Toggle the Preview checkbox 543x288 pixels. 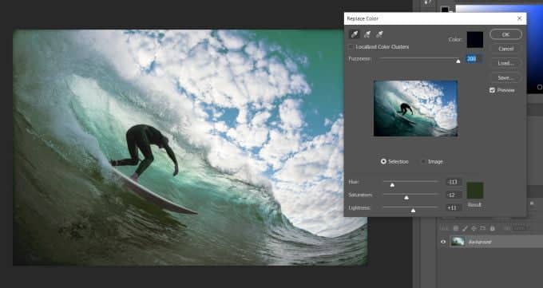pyautogui.click(x=492, y=90)
